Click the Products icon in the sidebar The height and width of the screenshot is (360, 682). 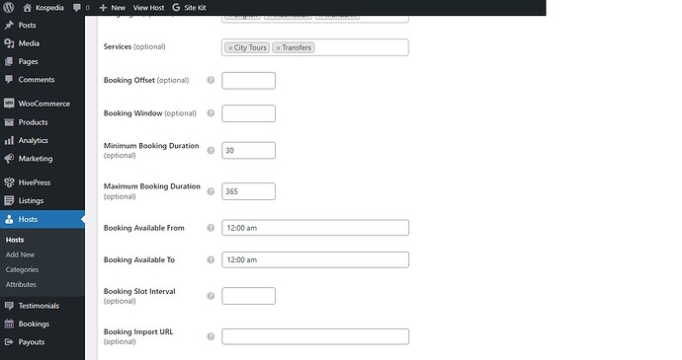(9, 122)
